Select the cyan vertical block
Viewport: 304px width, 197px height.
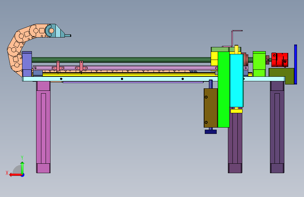click(x=237, y=81)
